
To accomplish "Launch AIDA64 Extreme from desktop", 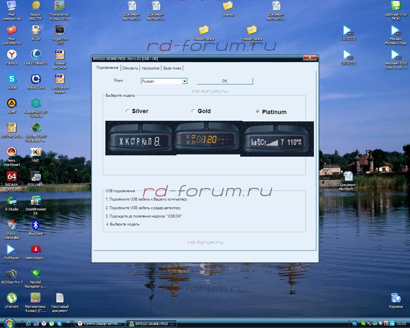I will point(12,177).
